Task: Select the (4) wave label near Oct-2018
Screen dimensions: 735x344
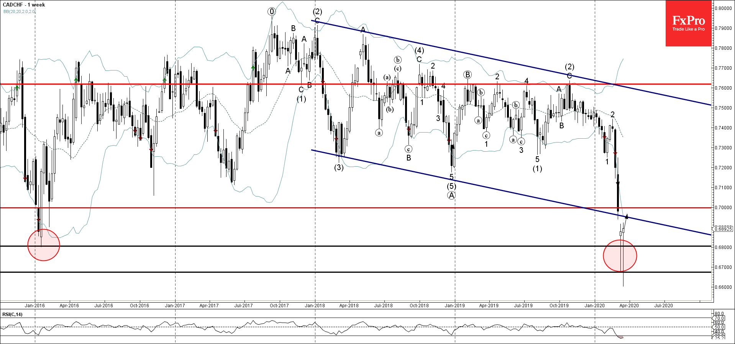Action: click(x=419, y=50)
